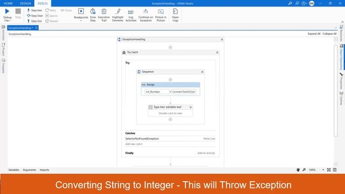Toggle Highlight Elements option

coord(118,15)
